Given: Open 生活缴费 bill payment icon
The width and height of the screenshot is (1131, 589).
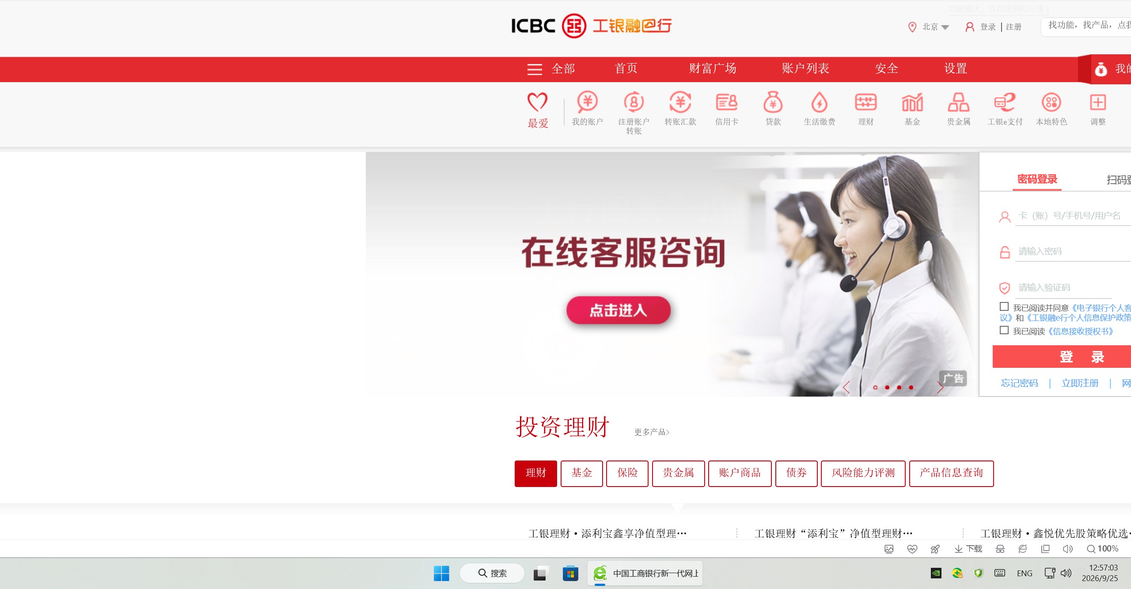Looking at the screenshot, I should point(819,102).
